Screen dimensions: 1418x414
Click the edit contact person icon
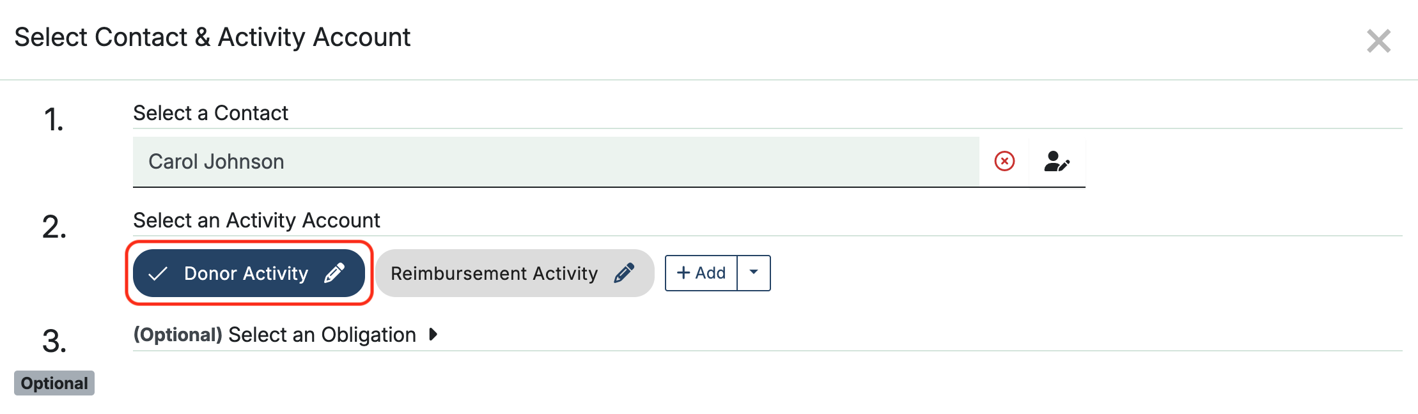click(1056, 161)
